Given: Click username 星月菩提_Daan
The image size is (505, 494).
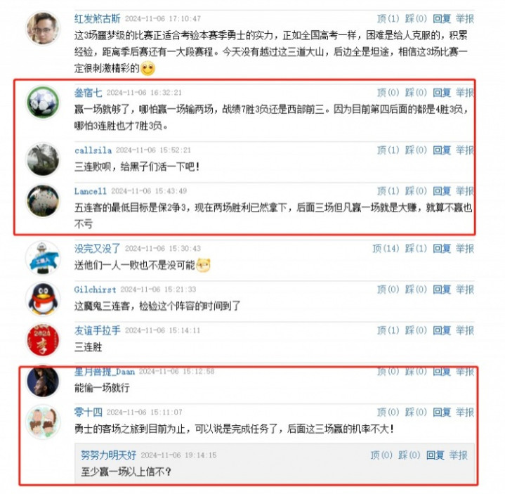Looking at the screenshot, I should click(105, 372).
